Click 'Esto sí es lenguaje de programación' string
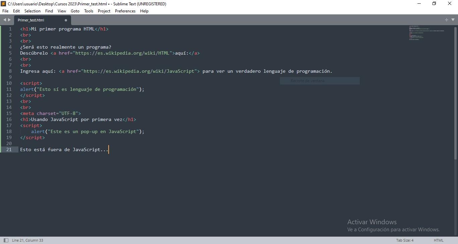458x244 pixels. tap(88, 89)
